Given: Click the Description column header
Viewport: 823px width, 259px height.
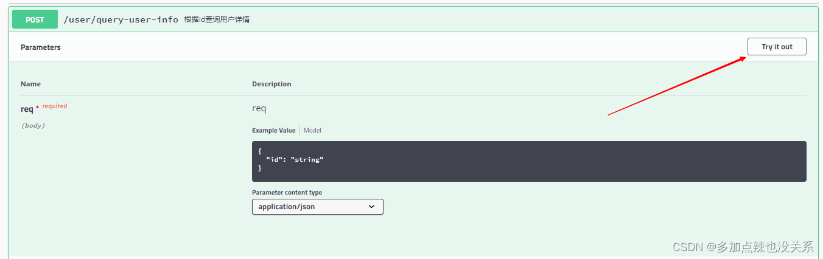Looking at the screenshot, I should (x=271, y=84).
